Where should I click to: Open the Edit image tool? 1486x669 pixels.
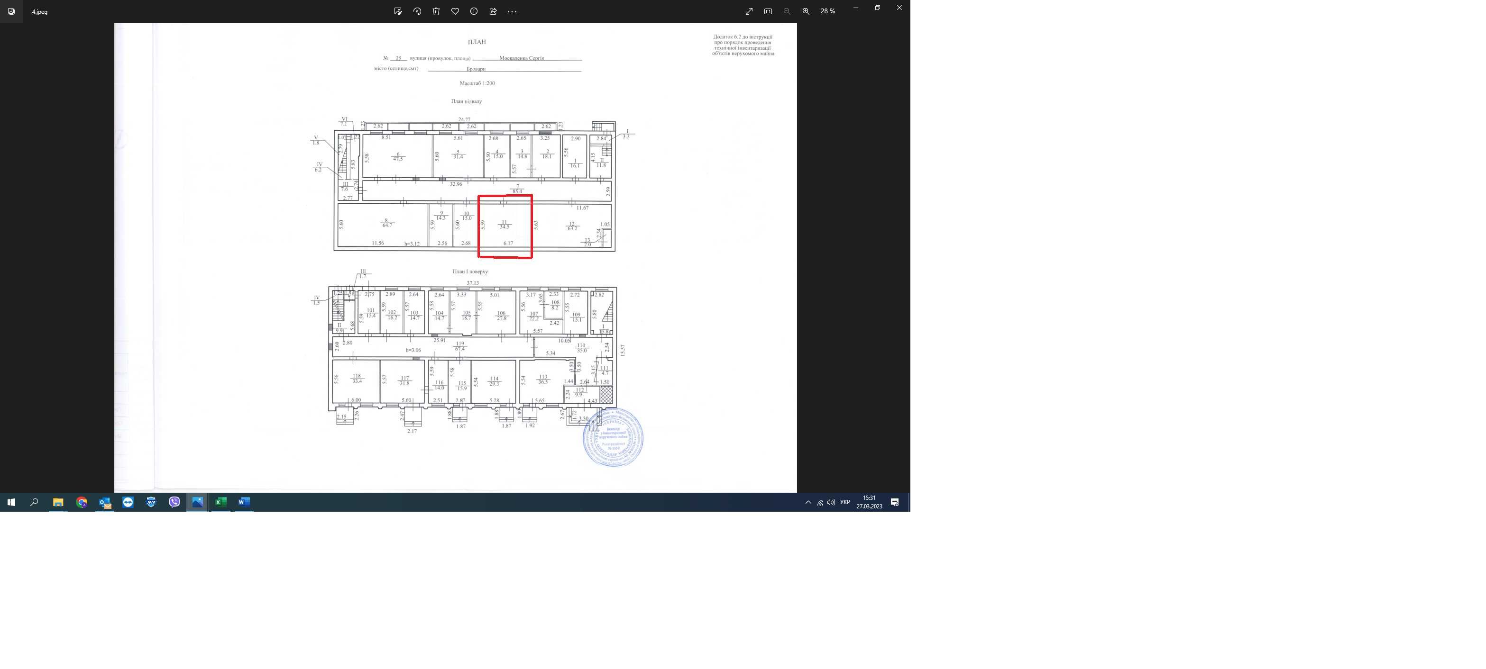[x=398, y=11]
